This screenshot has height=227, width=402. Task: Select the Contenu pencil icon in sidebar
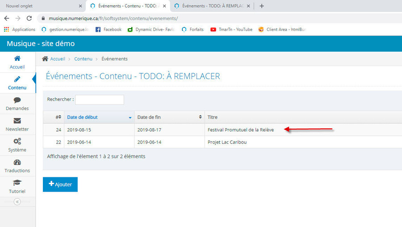tap(17, 79)
